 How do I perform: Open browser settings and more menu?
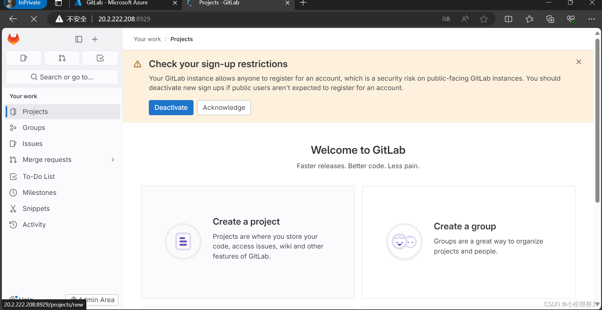(592, 19)
